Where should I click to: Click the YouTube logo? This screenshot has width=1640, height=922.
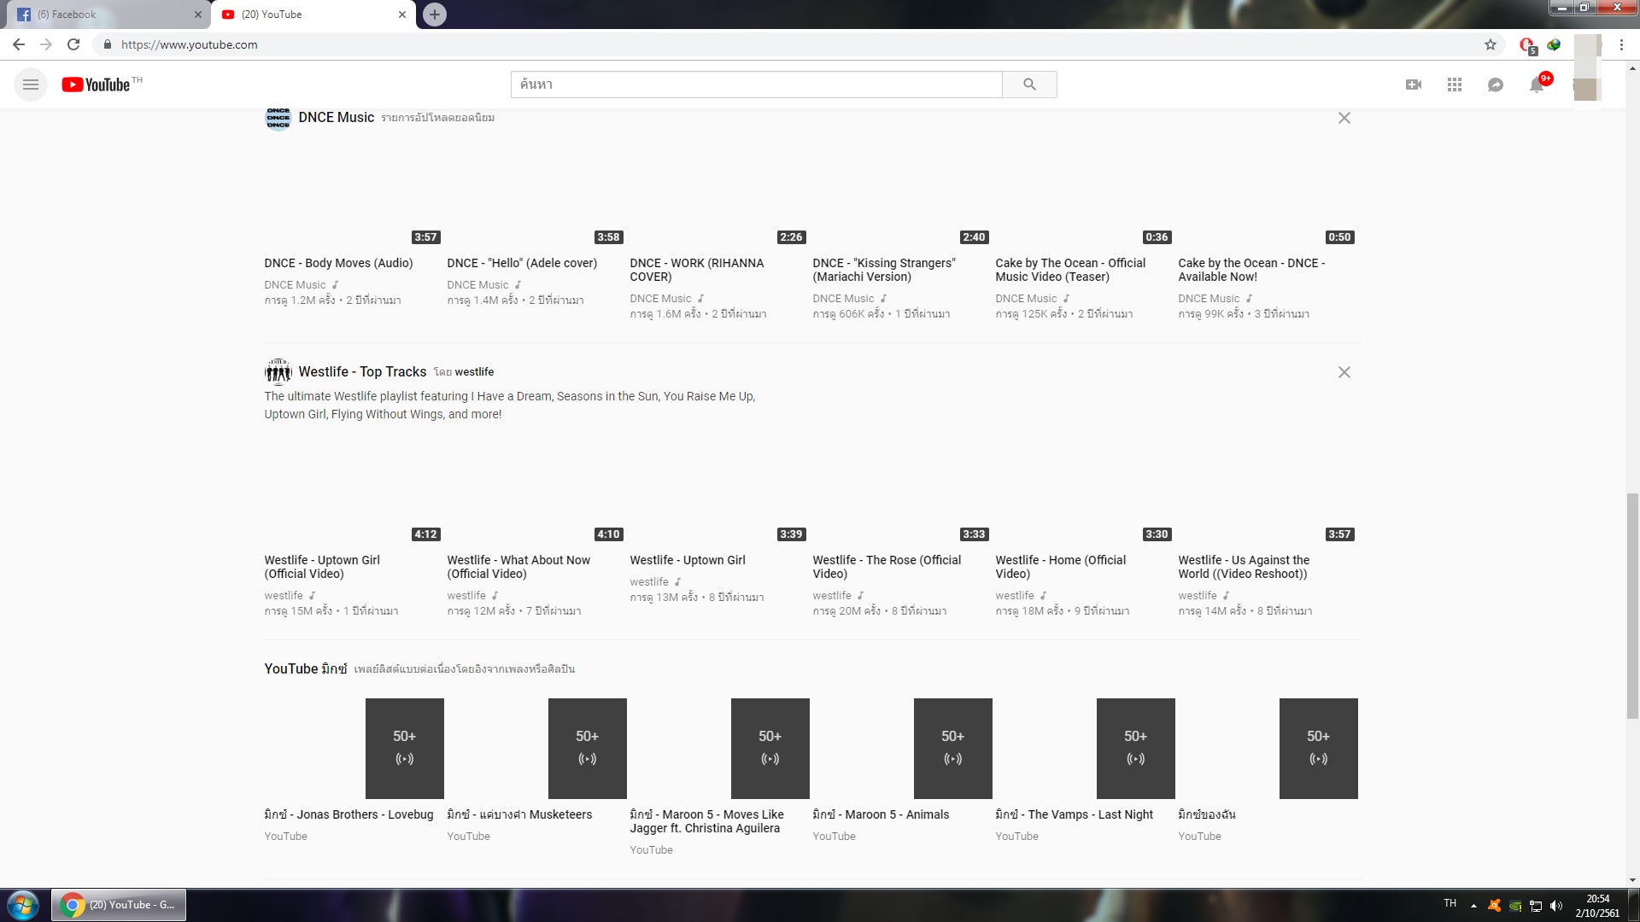pos(96,85)
